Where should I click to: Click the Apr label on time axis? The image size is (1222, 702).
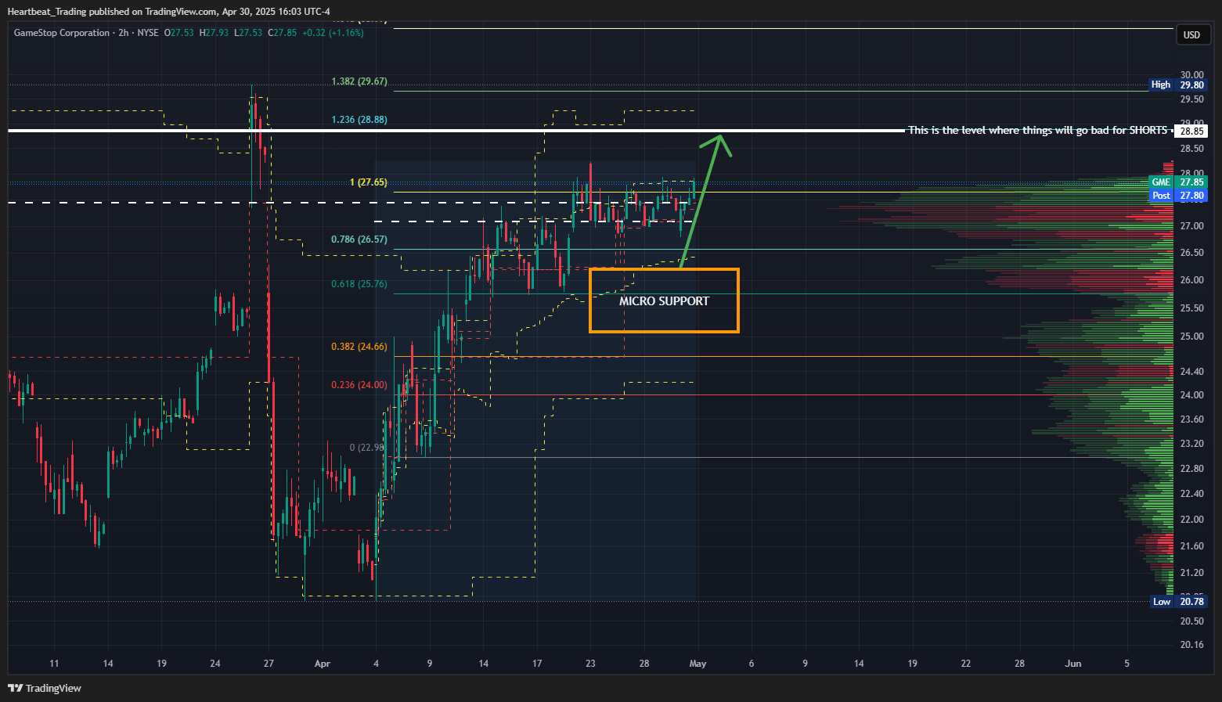pyautogui.click(x=323, y=664)
